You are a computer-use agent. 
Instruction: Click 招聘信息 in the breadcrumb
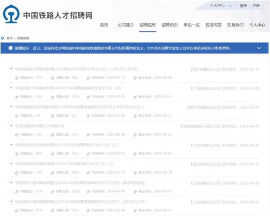(x=23, y=38)
